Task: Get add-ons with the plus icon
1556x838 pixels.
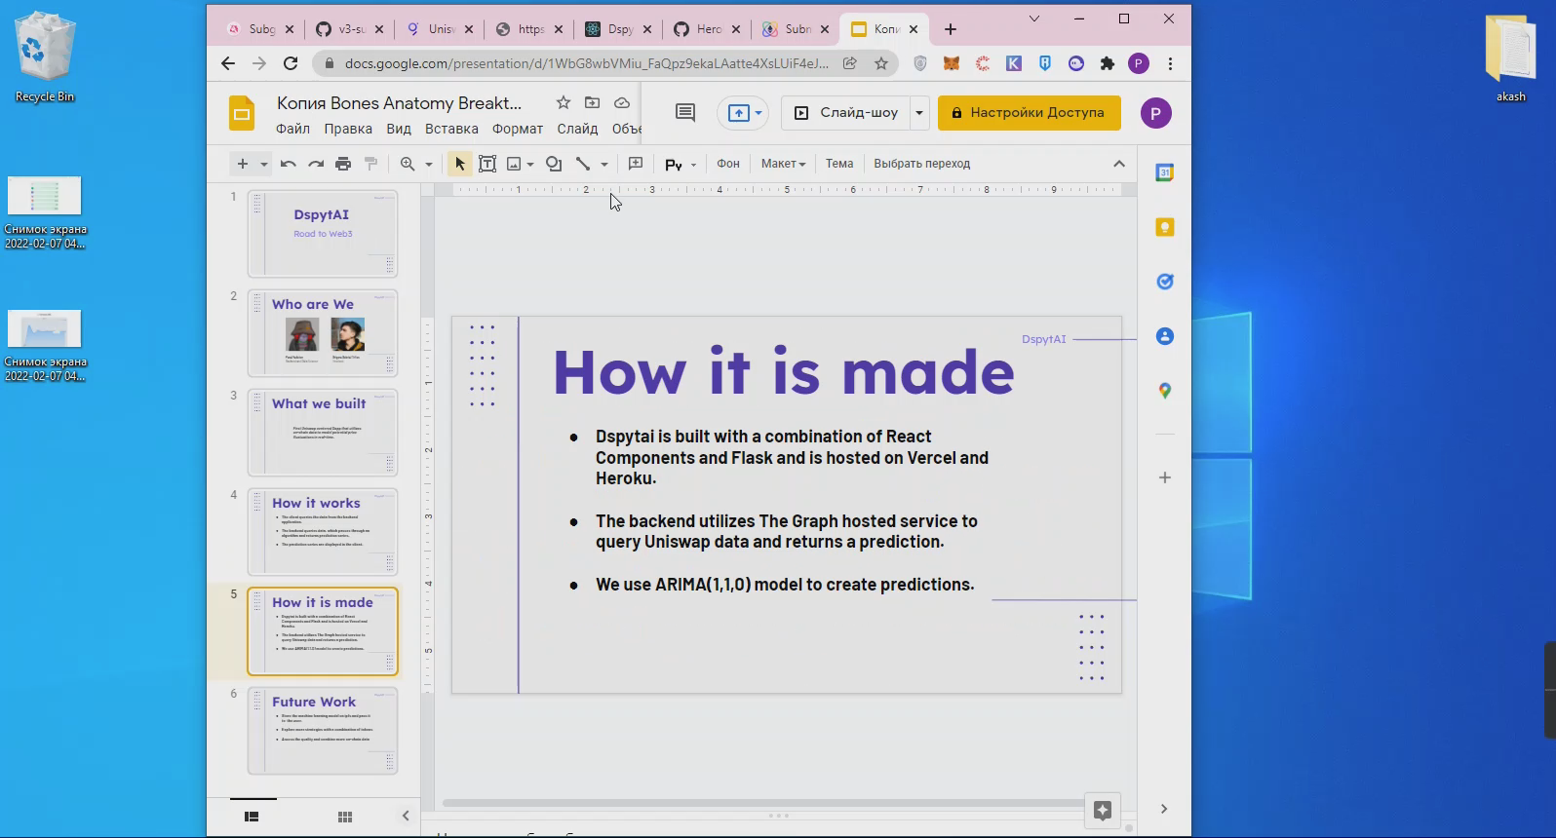Action: 1164,477
